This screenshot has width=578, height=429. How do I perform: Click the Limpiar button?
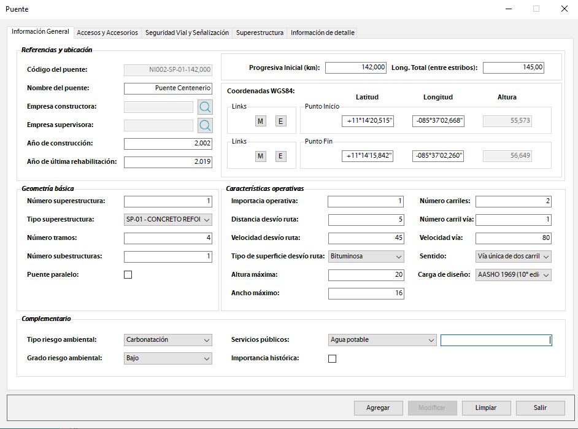pyautogui.click(x=485, y=408)
